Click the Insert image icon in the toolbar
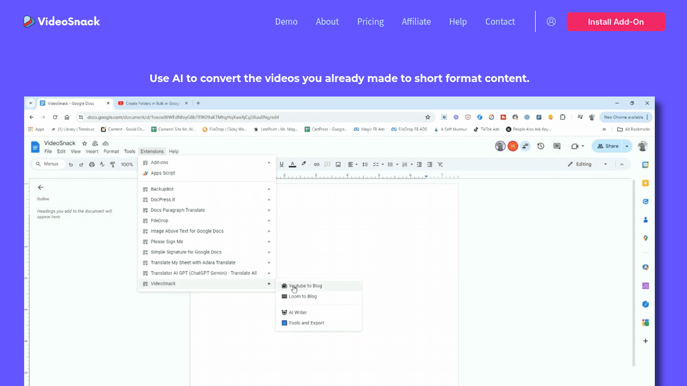Screen dimensions: 687x386 (338, 164)
